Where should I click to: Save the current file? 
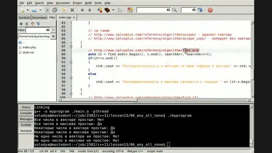tap(47, 10)
